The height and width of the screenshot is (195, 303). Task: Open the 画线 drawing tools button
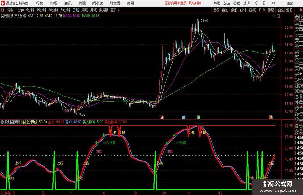(x=253, y=10)
